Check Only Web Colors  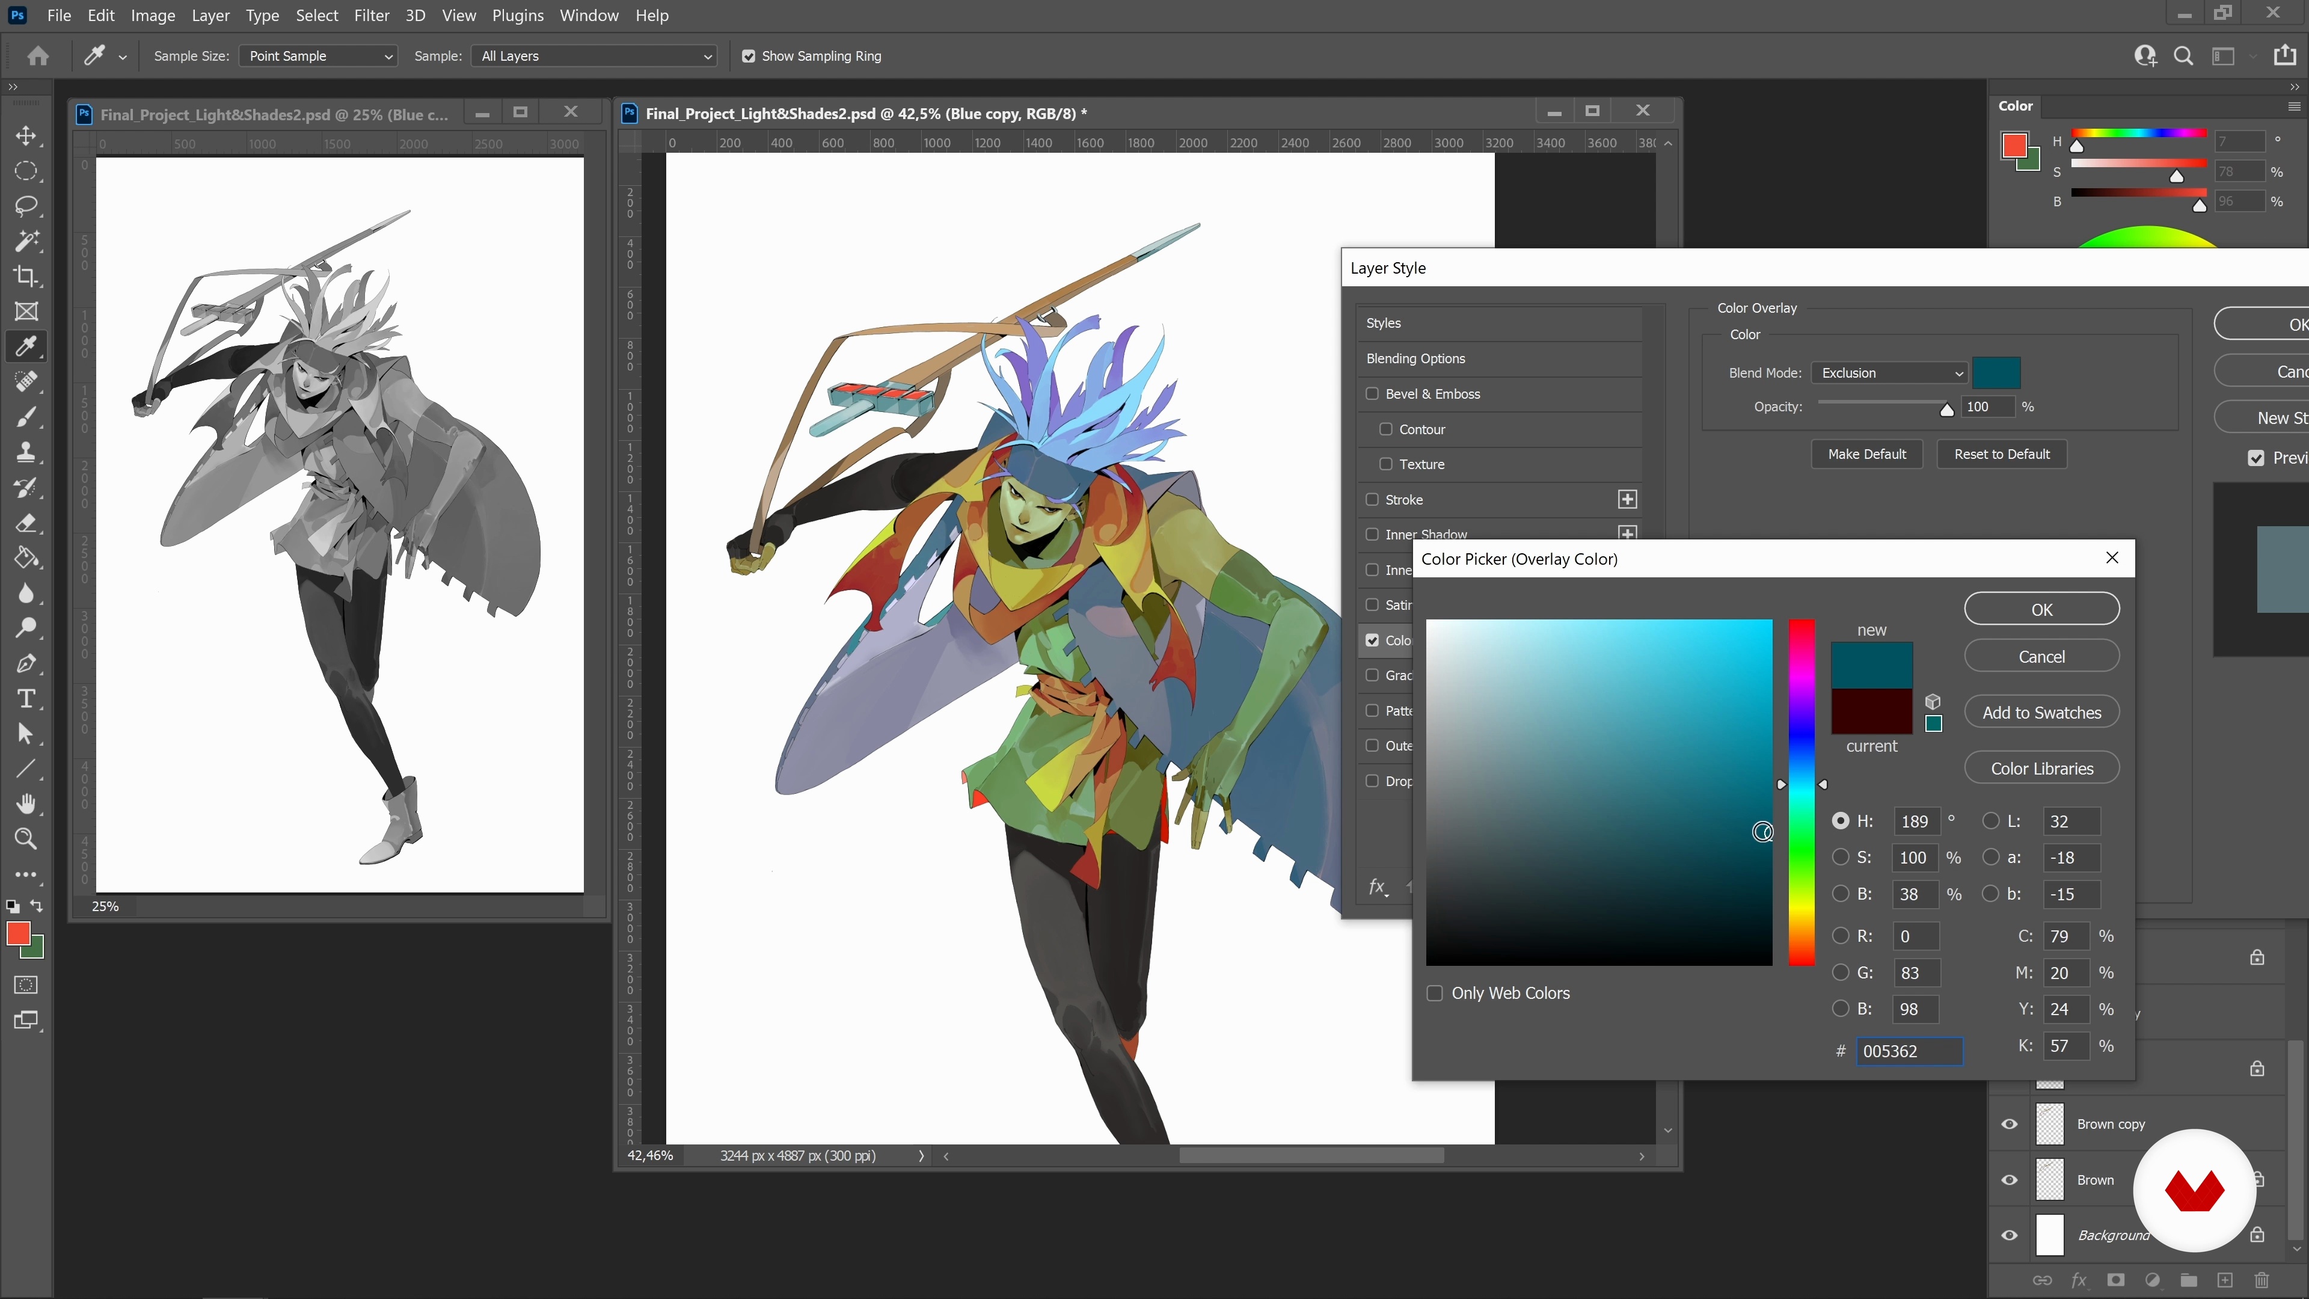[1435, 993]
